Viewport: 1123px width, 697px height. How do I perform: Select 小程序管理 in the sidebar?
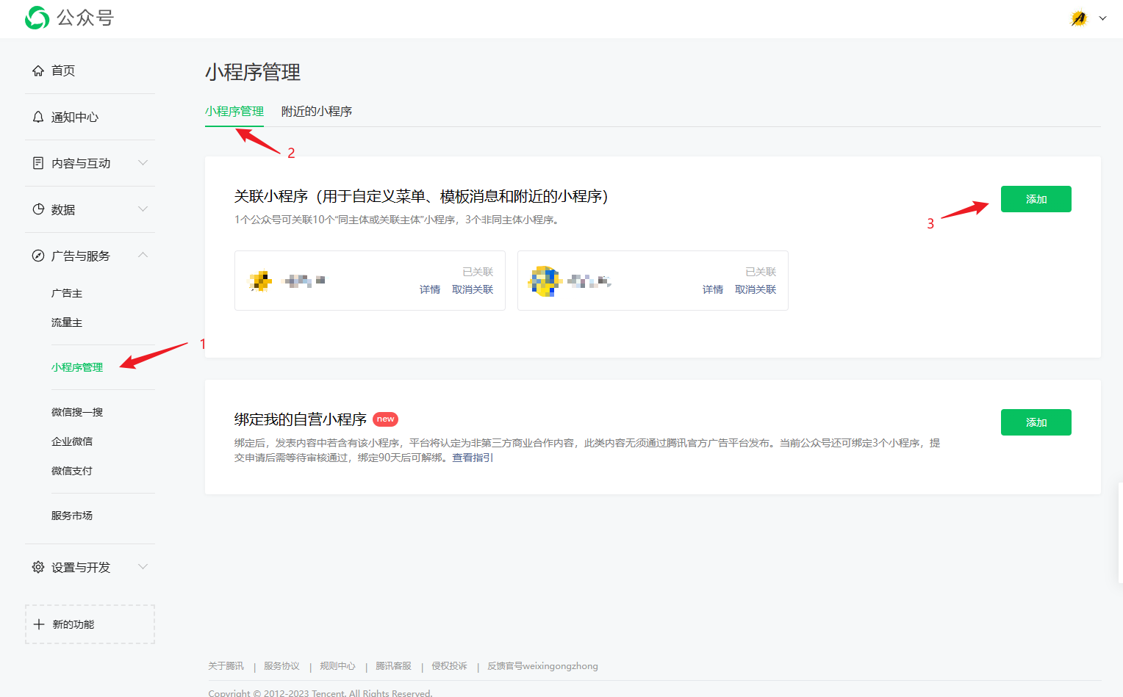click(77, 367)
